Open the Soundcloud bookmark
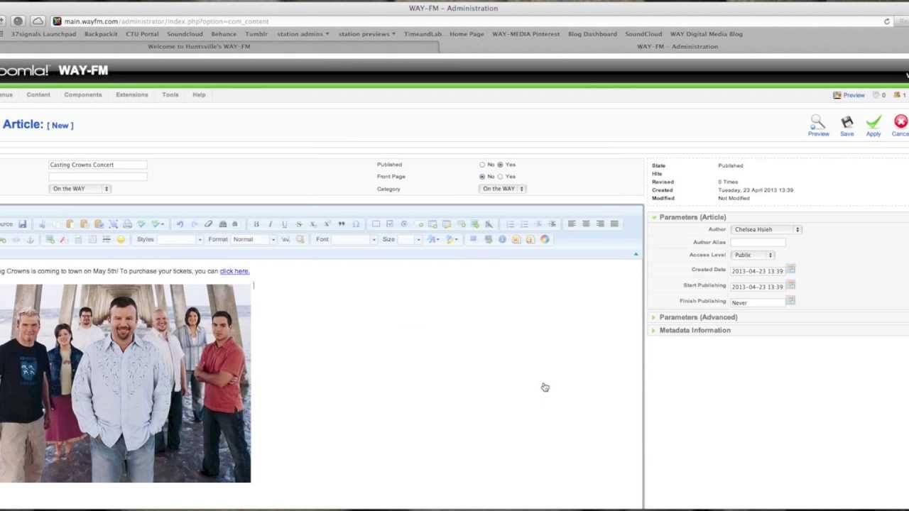 (185, 34)
